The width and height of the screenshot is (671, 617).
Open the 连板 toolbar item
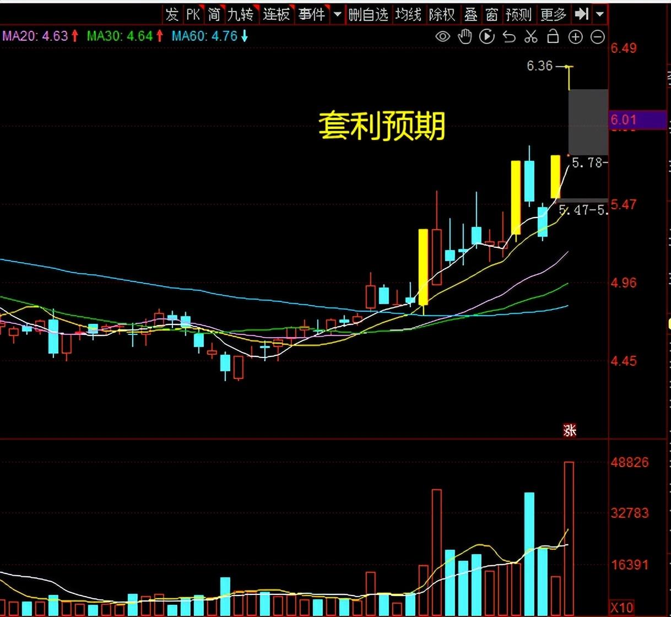276,14
